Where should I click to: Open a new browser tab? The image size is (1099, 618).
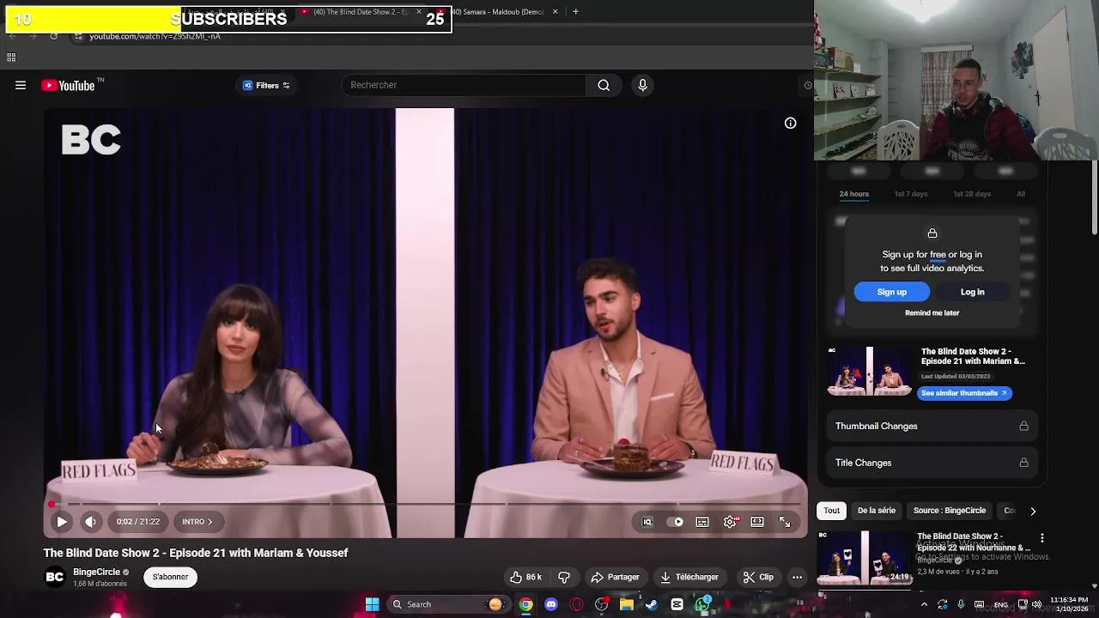[x=575, y=12]
